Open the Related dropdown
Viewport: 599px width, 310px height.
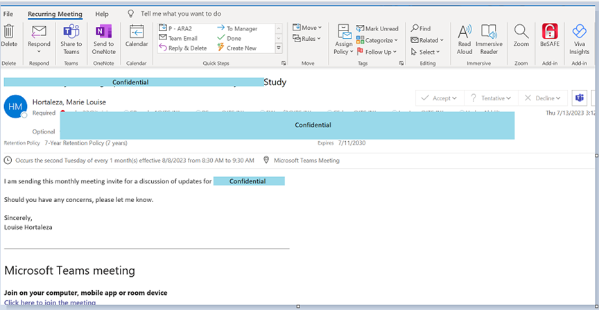tap(426, 40)
